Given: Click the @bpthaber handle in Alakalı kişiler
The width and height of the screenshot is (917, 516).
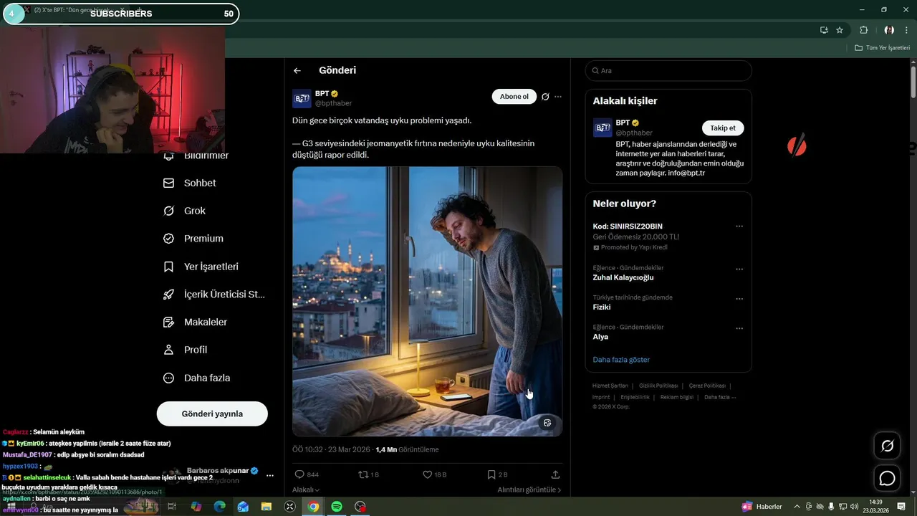Looking at the screenshot, I should tap(634, 133).
